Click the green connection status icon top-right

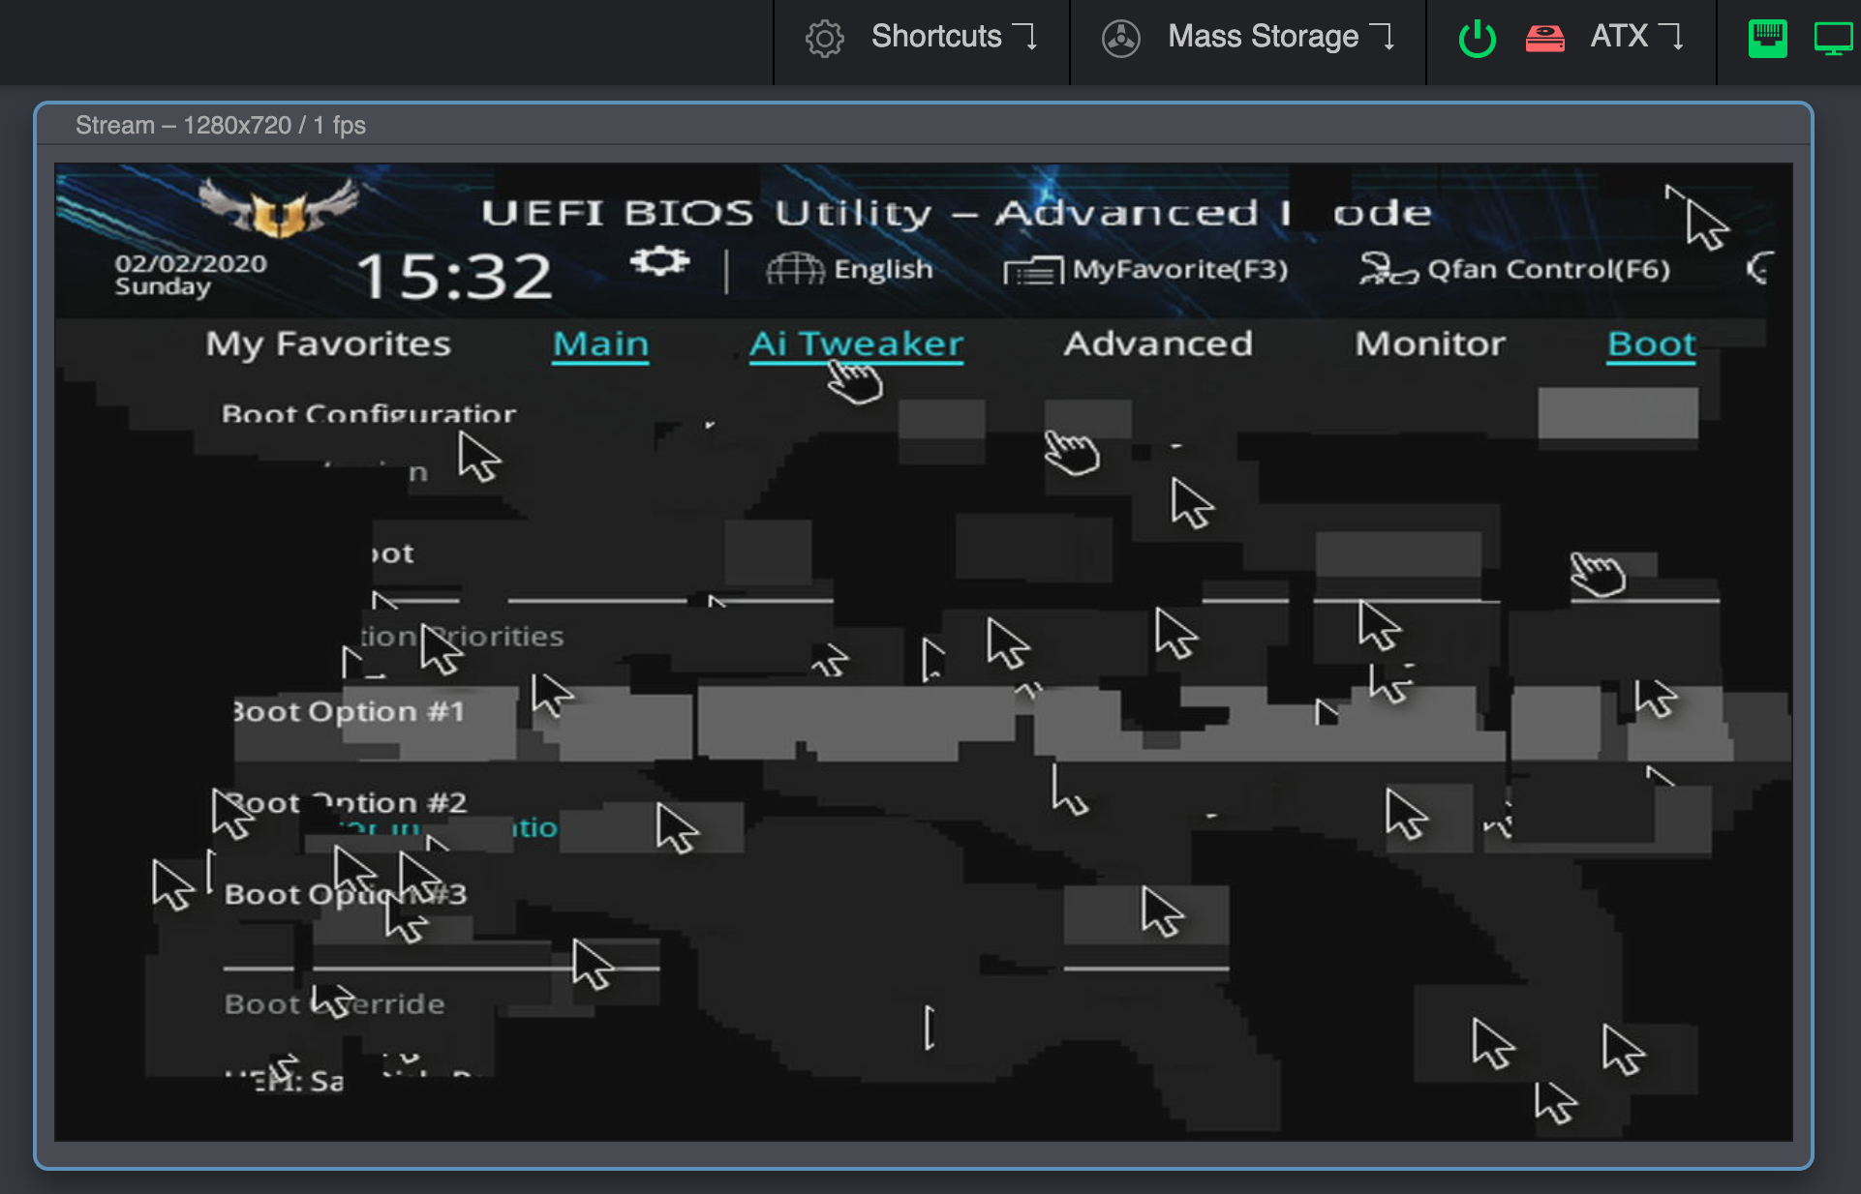[1768, 38]
